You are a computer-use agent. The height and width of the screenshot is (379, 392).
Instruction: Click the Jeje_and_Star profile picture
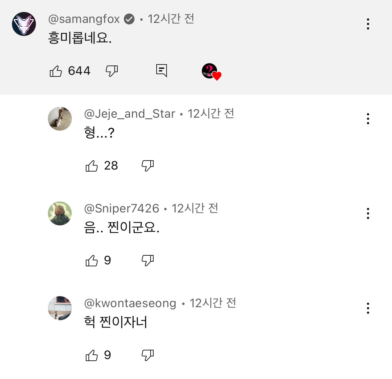point(60,119)
